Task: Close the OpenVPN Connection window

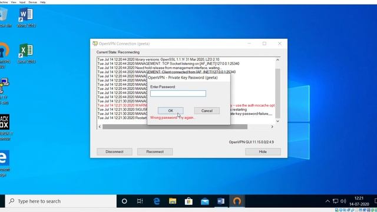Action: pyautogui.click(x=280, y=44)
